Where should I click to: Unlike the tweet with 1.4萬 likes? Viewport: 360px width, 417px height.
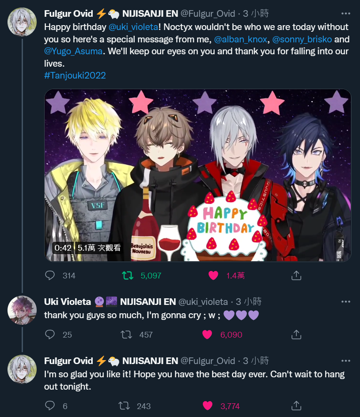coord(213,275)
